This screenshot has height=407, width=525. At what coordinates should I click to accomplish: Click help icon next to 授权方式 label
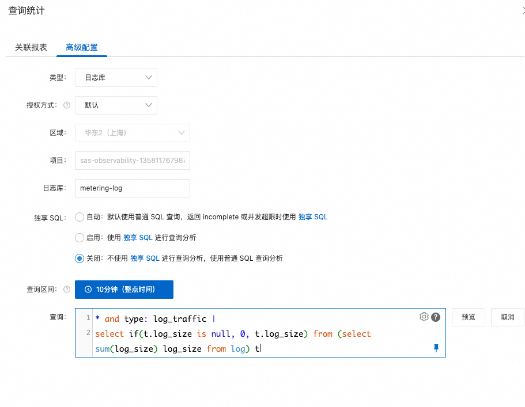(x=67, y=105)
